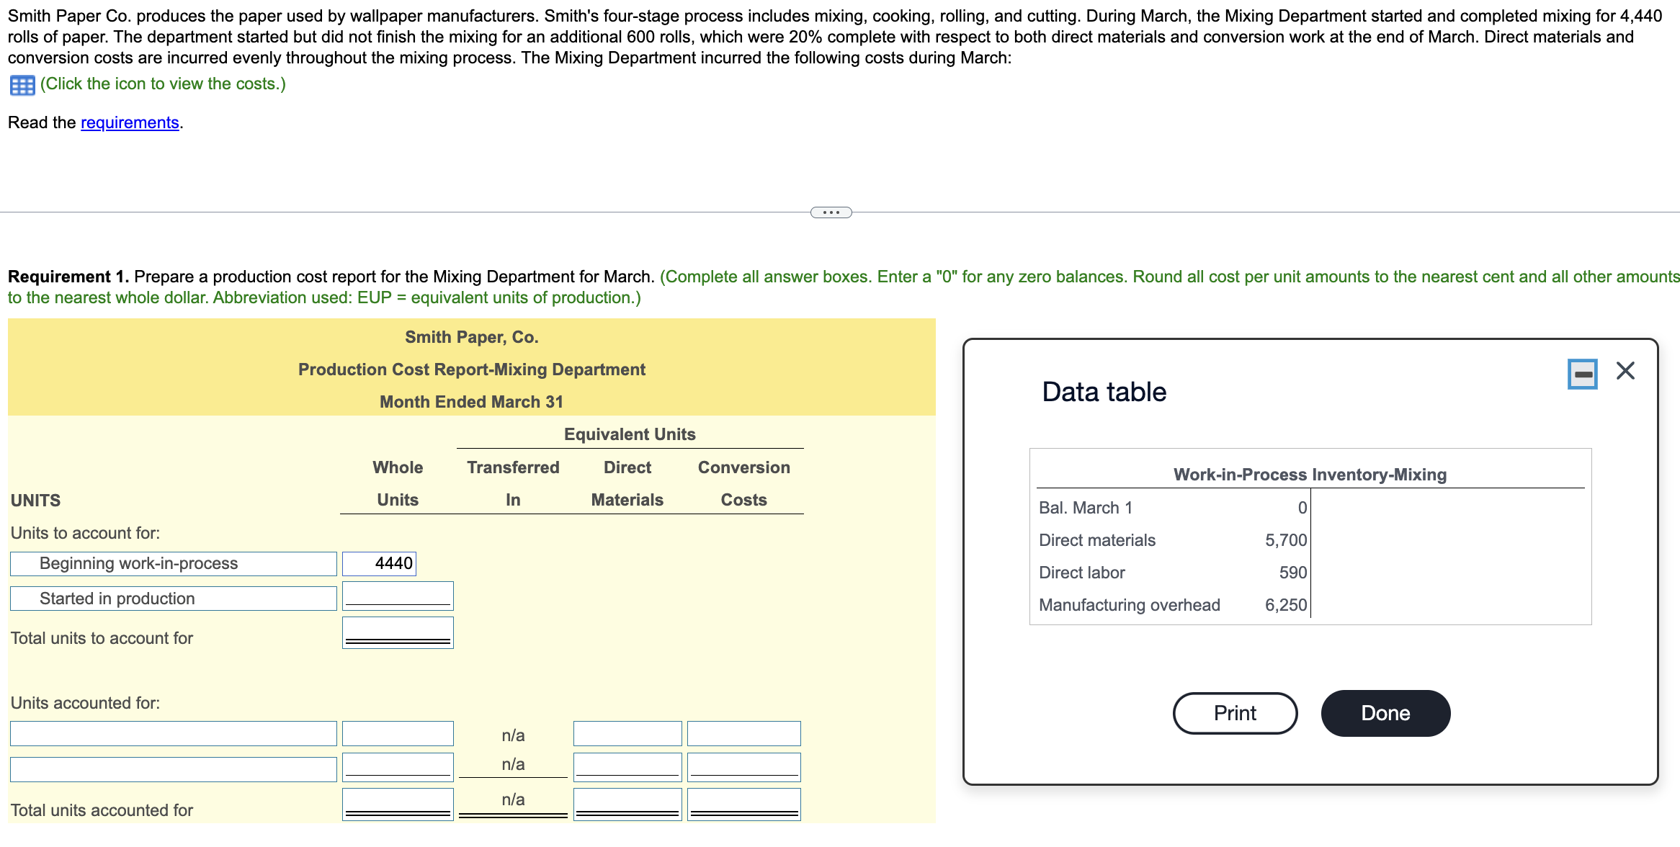Open the Started in production dropdown
1680x847 pixels.
click(174, 599)
